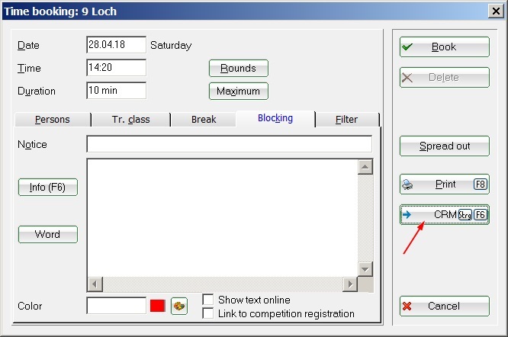Image resolution: width=508 pixels, height=337 pixels.
Task: Set the duration with the Maximum button
Action: tap(239, 91)
